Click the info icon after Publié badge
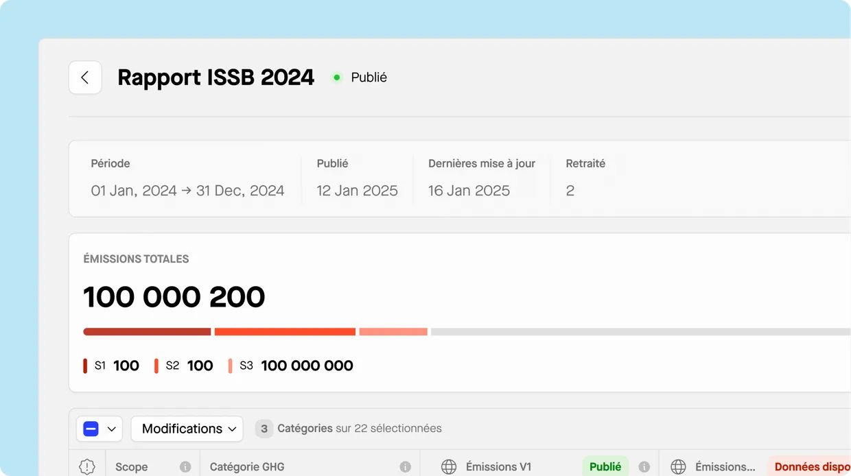 click(644, 466)
